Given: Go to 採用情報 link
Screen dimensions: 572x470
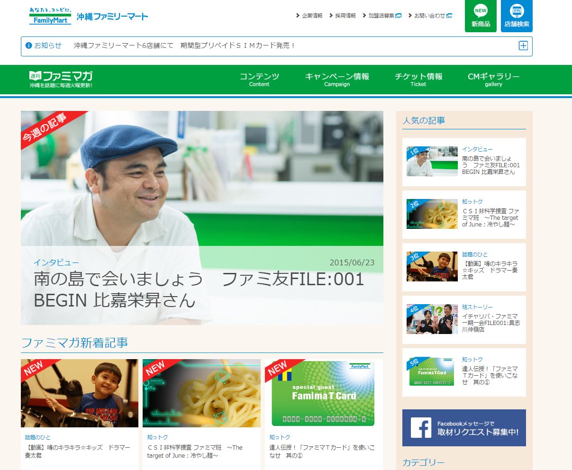Looking at the screenshot, I should click(x=345, y=16).
